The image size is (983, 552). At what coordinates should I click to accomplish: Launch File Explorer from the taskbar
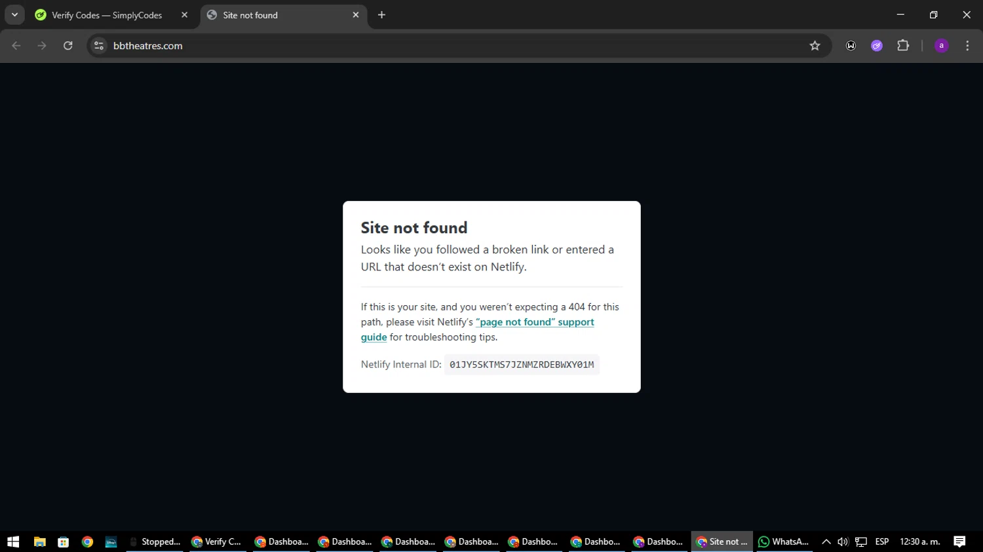40,542
